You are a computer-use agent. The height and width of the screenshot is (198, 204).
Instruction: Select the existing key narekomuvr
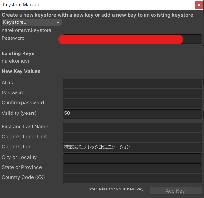(16, 61)
